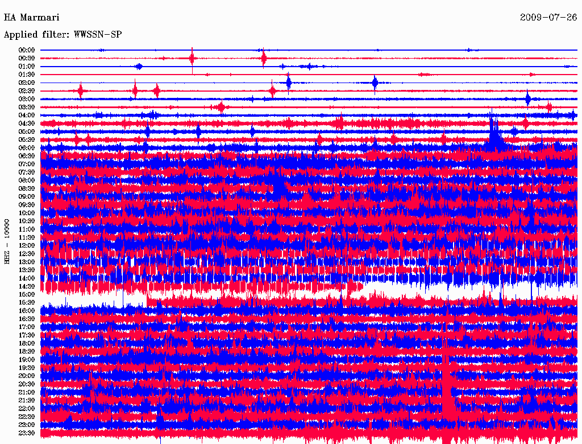Image resolution: width=582 pixels, height=444 pixels.
Task: Select the 06:30 time label
Action: pos(27,156)
